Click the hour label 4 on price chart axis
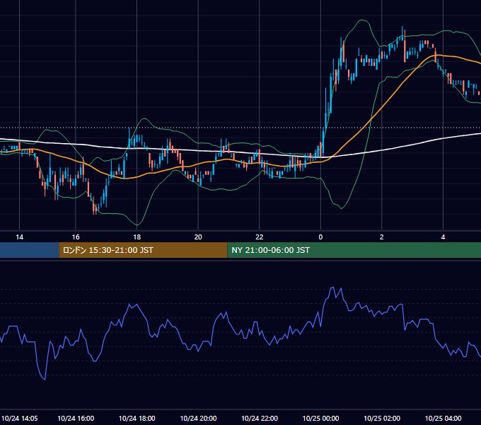This screenshot has width=481, height=425. pyautogui.click(x=443, y=237)
